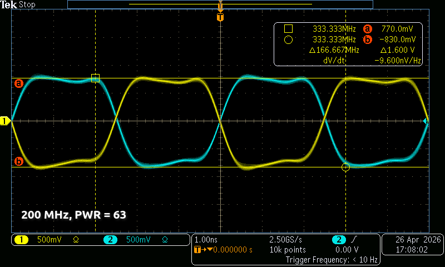Viewport: 445px width, 267px height.
Task: Click the cyan trigger level arrow on the right edge
Action: (x=426, y=121)
